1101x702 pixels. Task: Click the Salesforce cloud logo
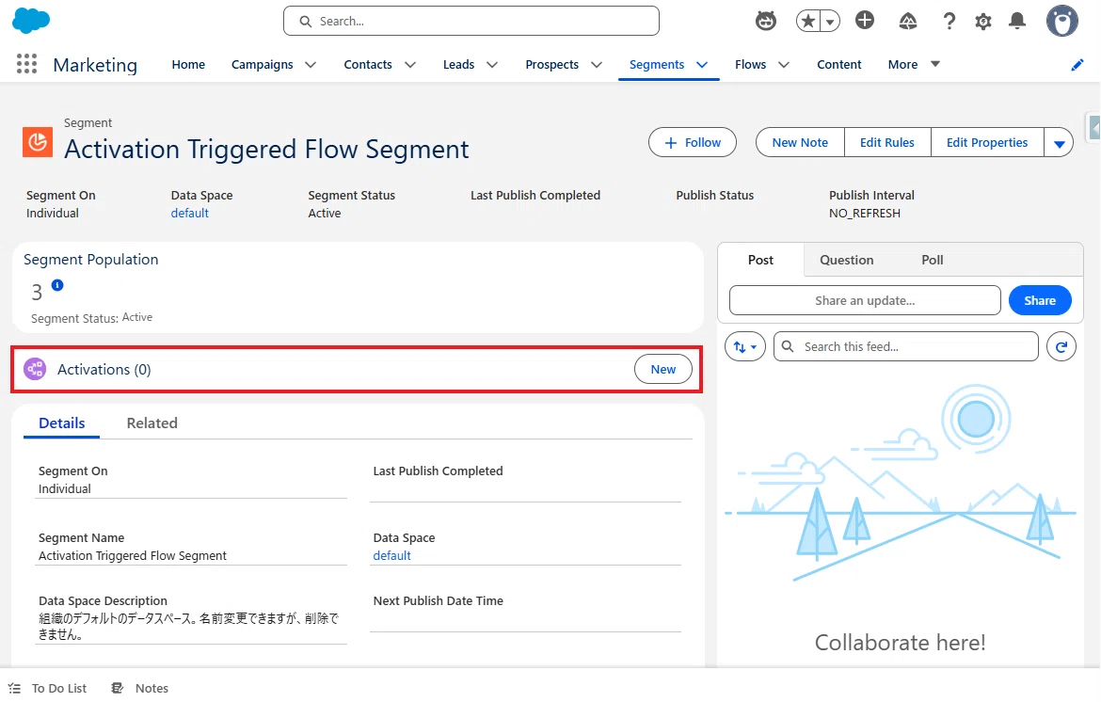31,21
